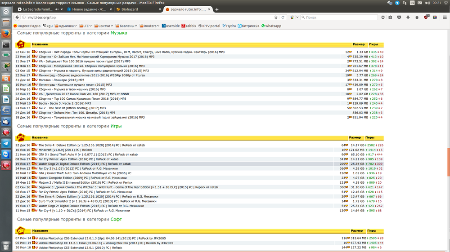
Task: Open Telegram from the launcher
Action: coord(6,143)
